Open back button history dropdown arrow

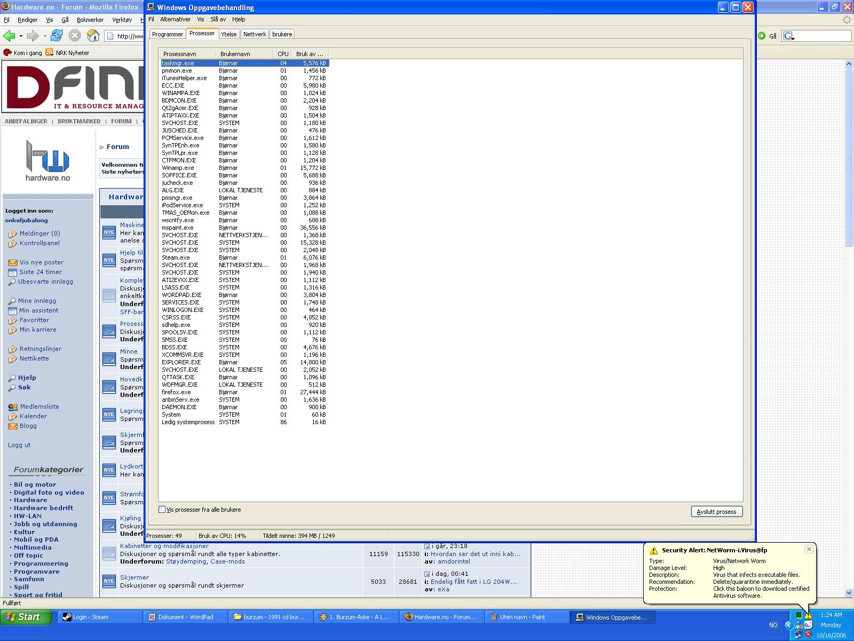tap(21, 36)
